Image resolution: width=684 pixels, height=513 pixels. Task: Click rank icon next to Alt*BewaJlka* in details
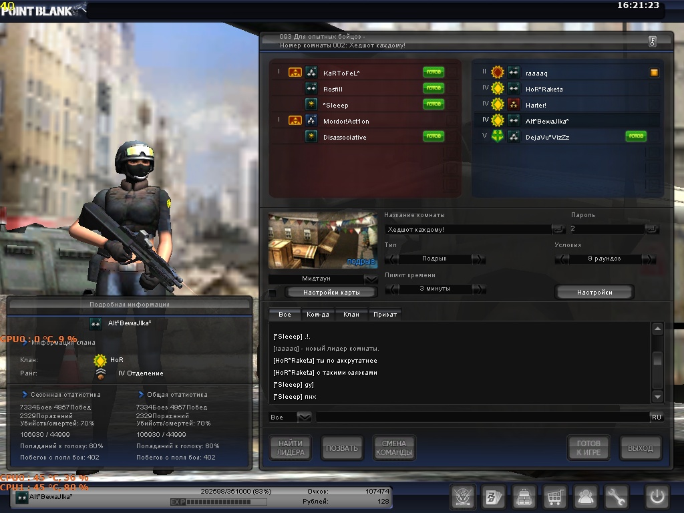96,324
